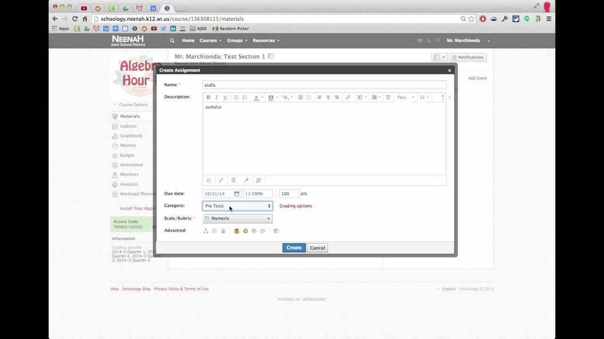Open the paragraph format dropdown
604x339 pixels.
(405, 97)
